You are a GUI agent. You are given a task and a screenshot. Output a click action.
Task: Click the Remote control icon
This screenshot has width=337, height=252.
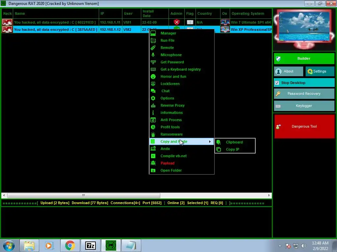pyautogui.click(x=153, y=48)
